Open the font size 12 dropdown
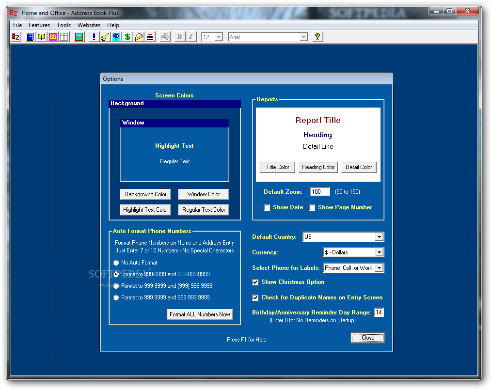Image resolution: width=492 pixels, height=390 pixels. click(x=219, y=37)
